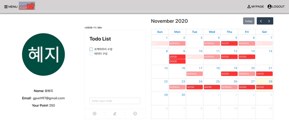Go to previous month with left chevron
Viewport: 289px width, 128px height.
(261, 21)
